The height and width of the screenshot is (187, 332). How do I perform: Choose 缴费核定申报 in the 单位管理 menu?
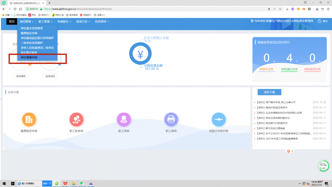(29, 33)
